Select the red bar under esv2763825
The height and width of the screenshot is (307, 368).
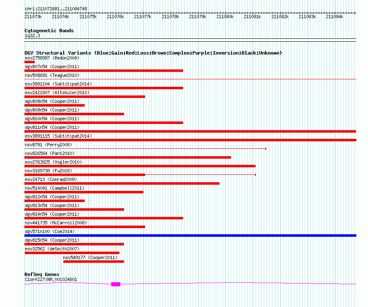[140, 166]
